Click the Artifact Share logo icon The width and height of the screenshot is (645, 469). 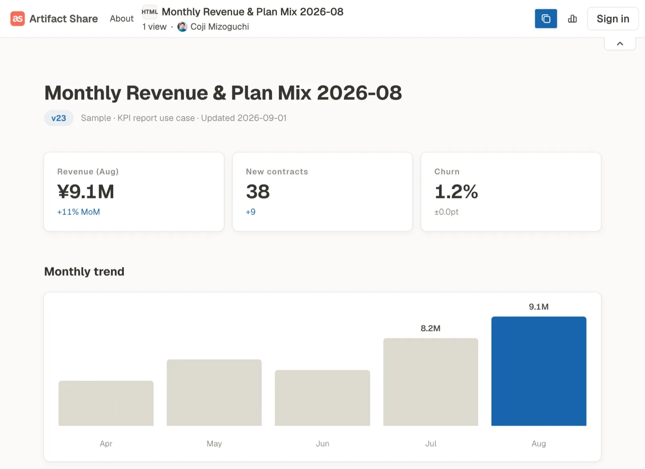coord(17,19)
